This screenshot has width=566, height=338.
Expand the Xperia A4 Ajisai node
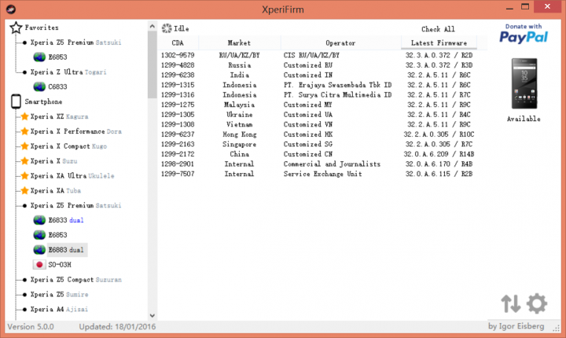point(24,310)
